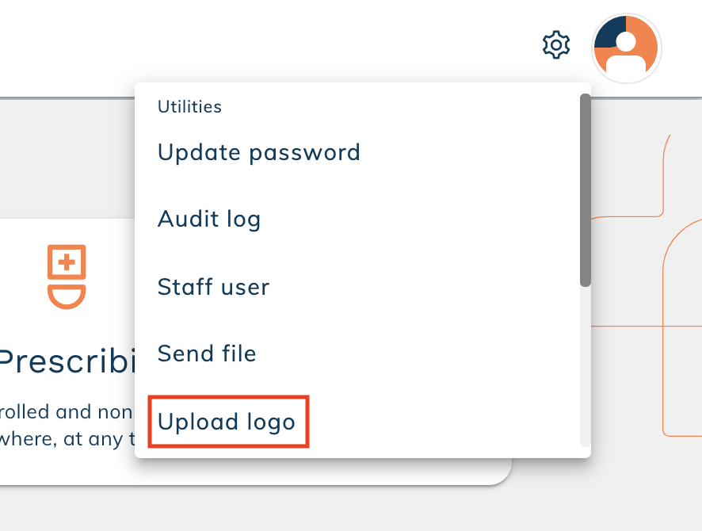The width and height of the screenshot is (702, 531).
Task: Click the highlighted Upload logo option
Action: 227,422
